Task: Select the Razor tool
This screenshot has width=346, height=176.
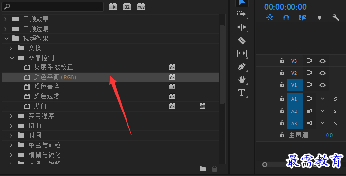Action: point(242,40)
